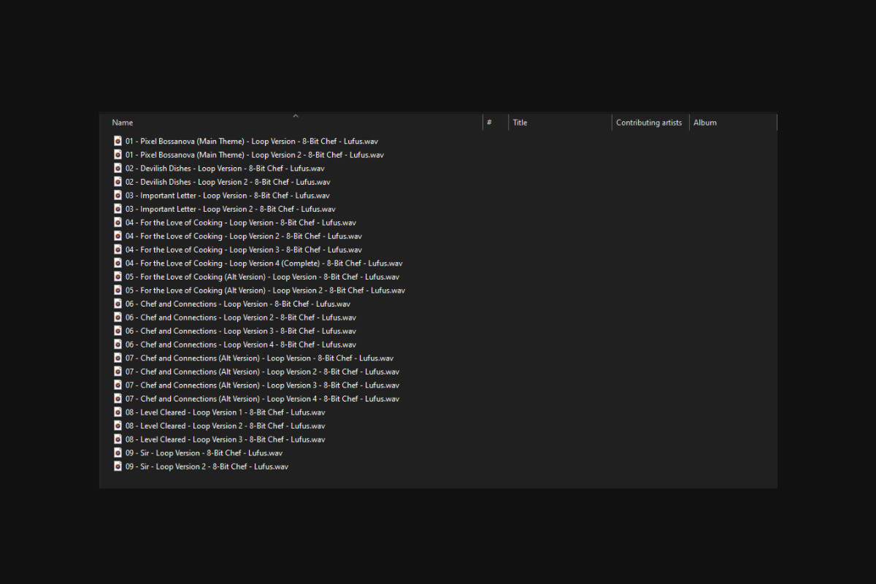The height and width of the screenshot is (584, 876).
Task: Click icon of 04 Love of Cooking Loop Version 3 file
Action: [118, 249]
